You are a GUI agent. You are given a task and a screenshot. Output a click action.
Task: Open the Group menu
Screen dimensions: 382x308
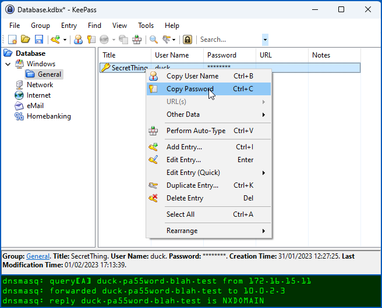40,26
